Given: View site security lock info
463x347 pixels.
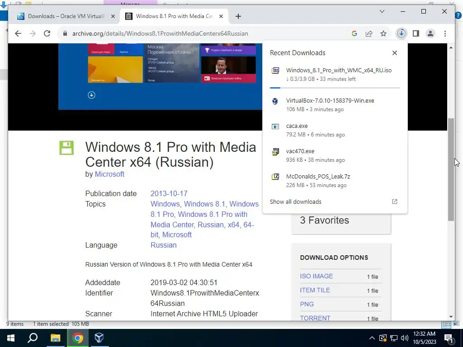Looking at the screenshot, I should pos(65,33).
